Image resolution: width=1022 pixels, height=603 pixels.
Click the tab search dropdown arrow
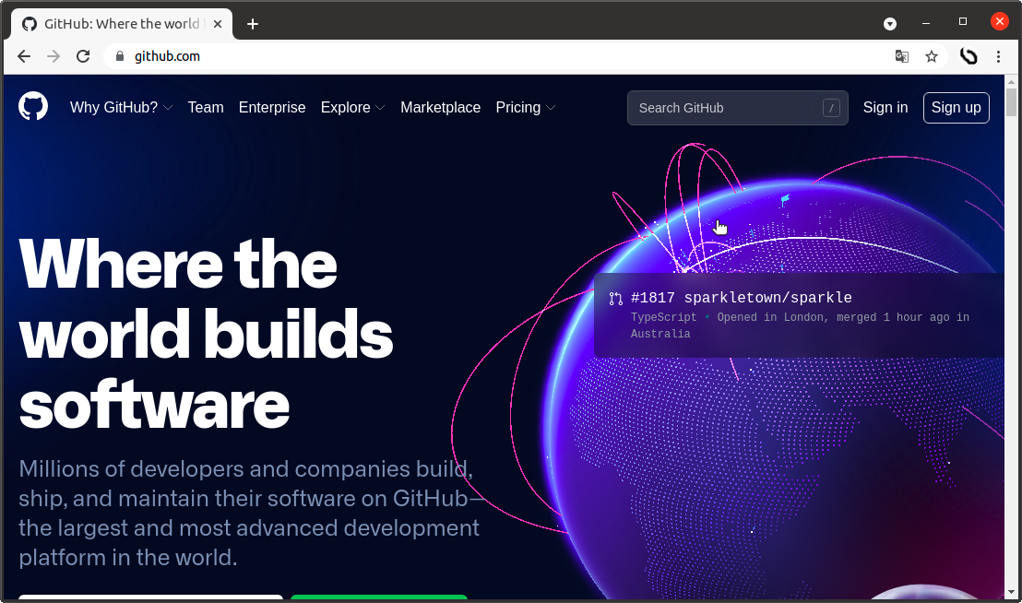click(x=890, y=24)
